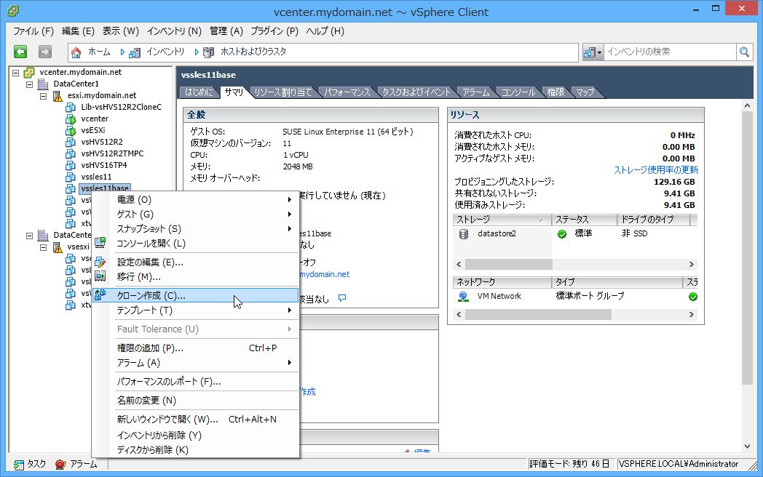Click the green Back navigation arrow

tap(20, 52)
